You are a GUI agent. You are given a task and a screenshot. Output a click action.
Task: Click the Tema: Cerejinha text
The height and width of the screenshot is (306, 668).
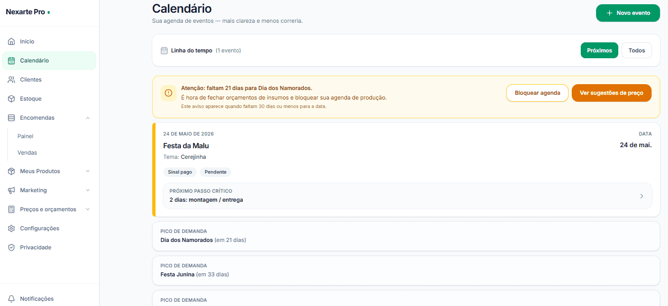coord(185,157)
